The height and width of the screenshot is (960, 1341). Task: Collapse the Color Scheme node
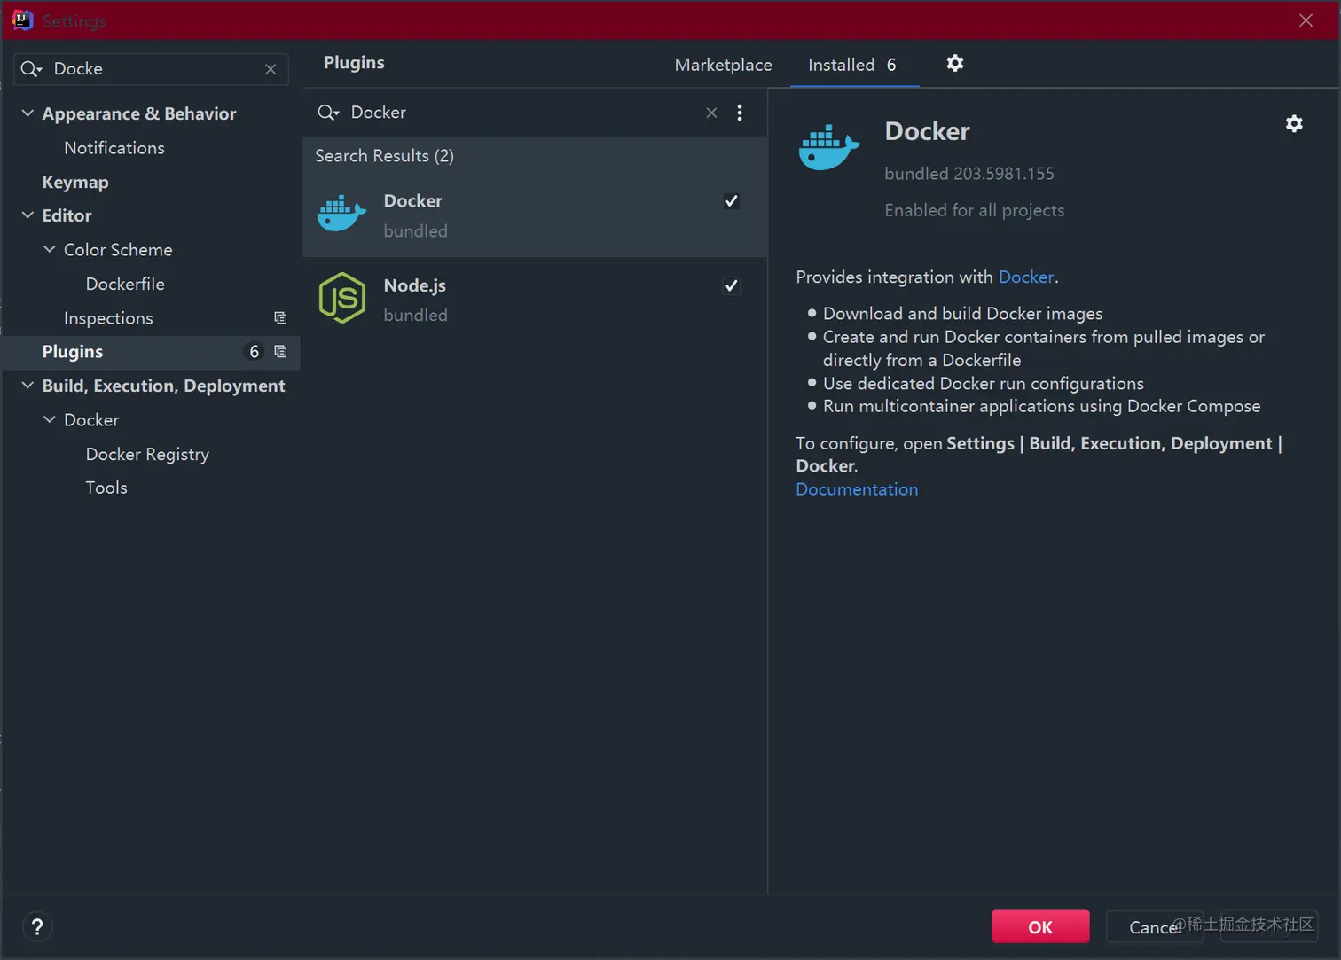click(x=50, y=249)
